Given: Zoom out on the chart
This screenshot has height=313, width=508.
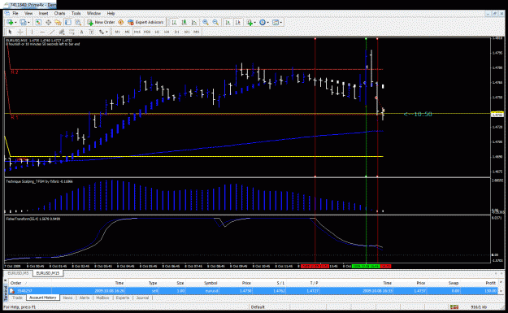Looking at the screenshot, I should tap(215, 22).
